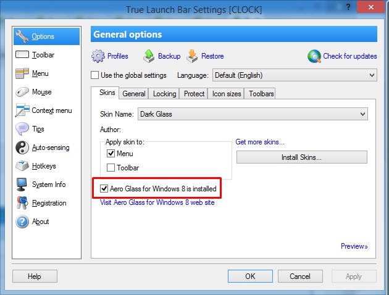Switch to the Locking tab
Viewport: 389px width, 295px height.
tap(164, 94)
